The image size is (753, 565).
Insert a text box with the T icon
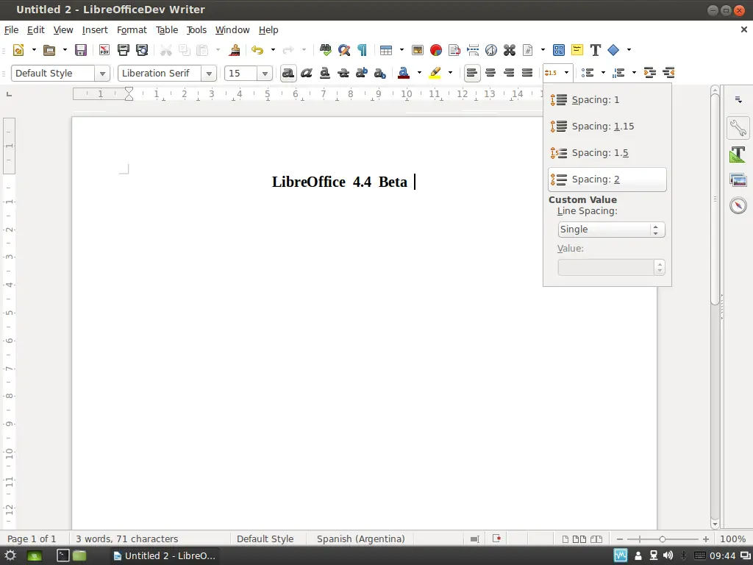[596, 50]
